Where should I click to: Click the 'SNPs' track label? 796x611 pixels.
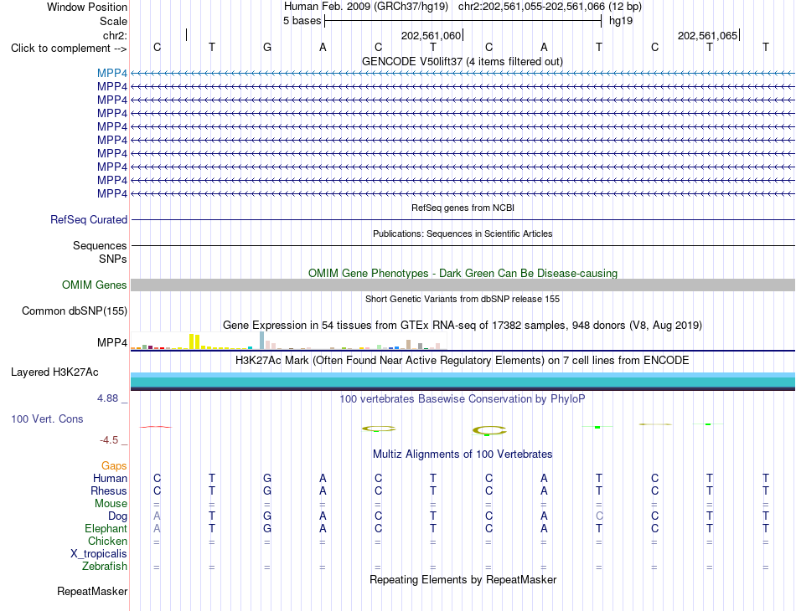click(113, 259)
